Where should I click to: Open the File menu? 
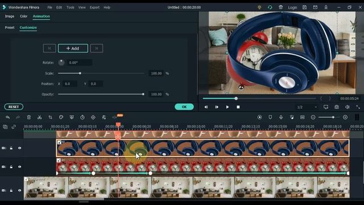point(49,7)
